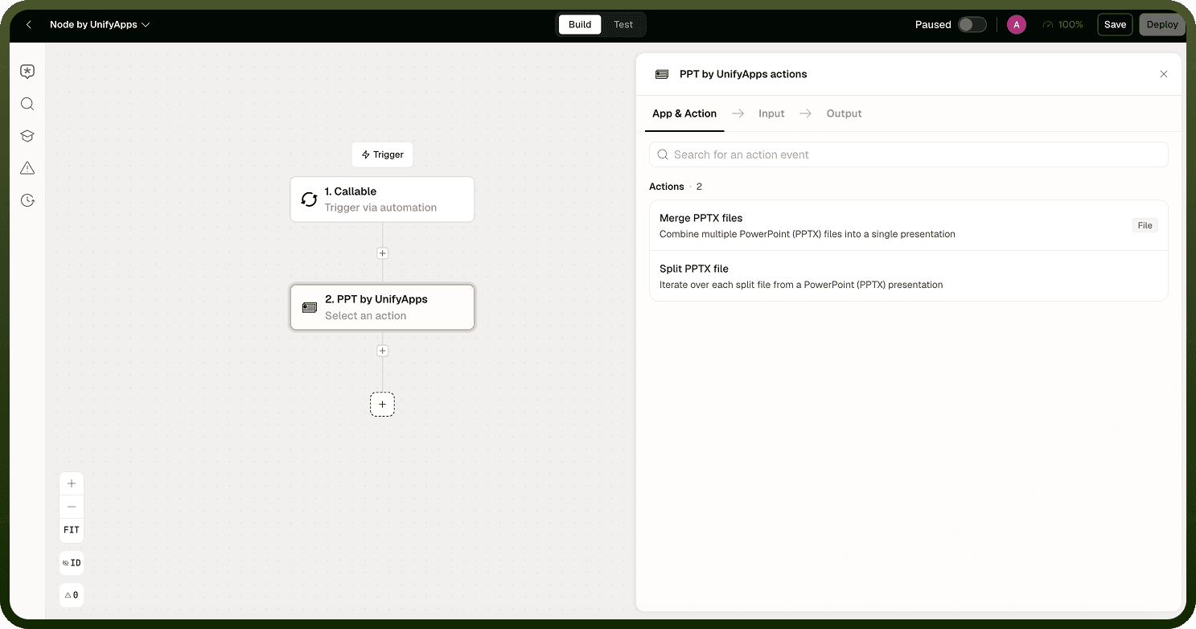This screenshot has height=629, width=1196.
Task: Click the user avatar labeled A
Action: [1017, 25]
